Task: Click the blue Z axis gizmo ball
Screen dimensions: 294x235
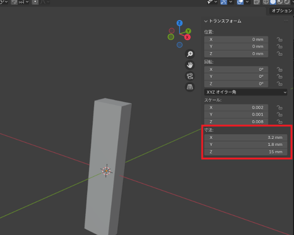Action: click(x=179, y=23)
